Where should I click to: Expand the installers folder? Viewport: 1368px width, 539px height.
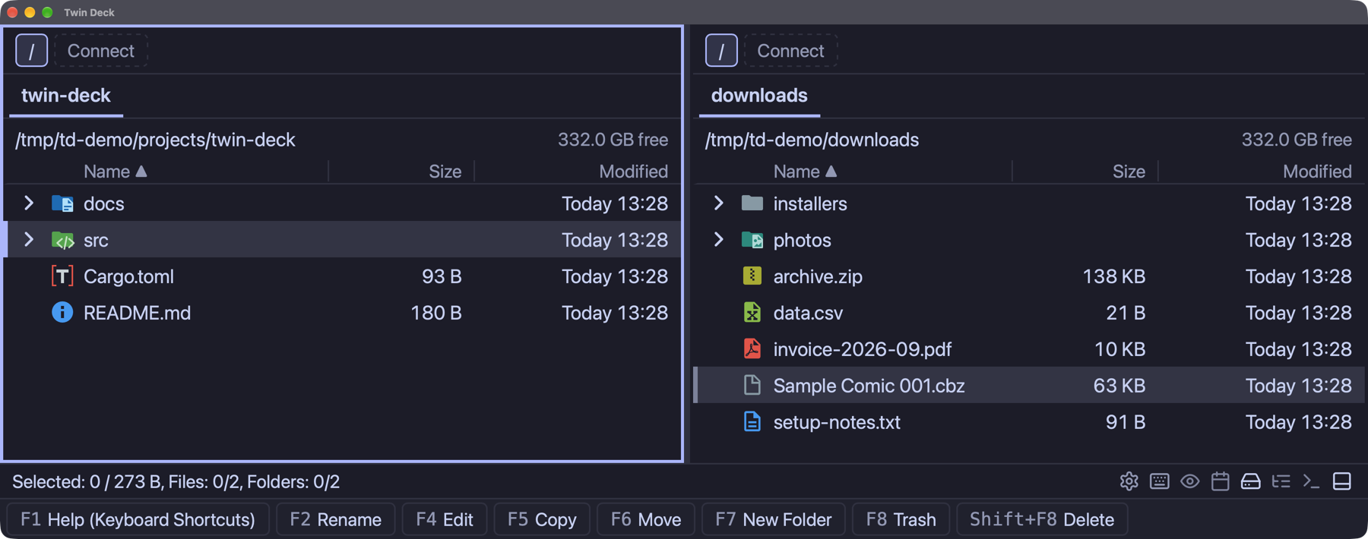tap(718, 203)
